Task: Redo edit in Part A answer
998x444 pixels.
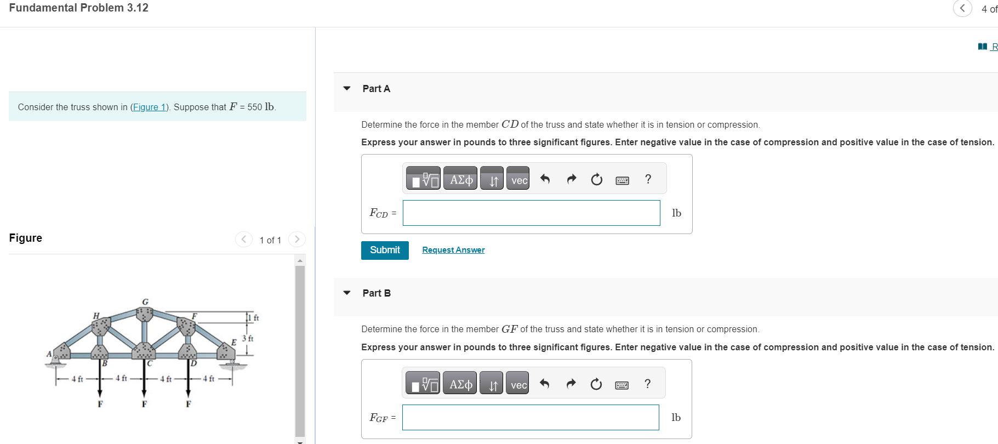Action: click(x=571, y=179)
